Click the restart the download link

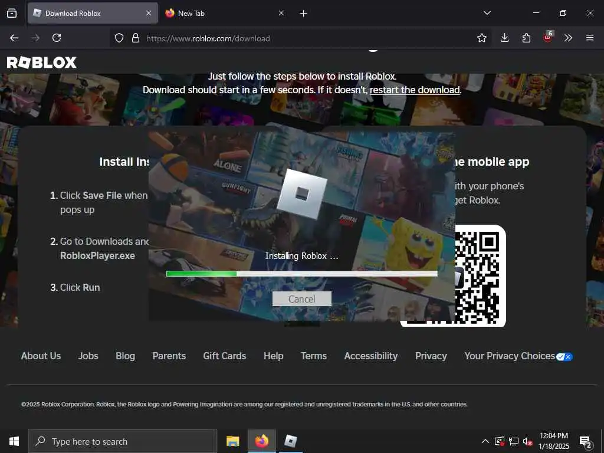[x=415, y=90]
